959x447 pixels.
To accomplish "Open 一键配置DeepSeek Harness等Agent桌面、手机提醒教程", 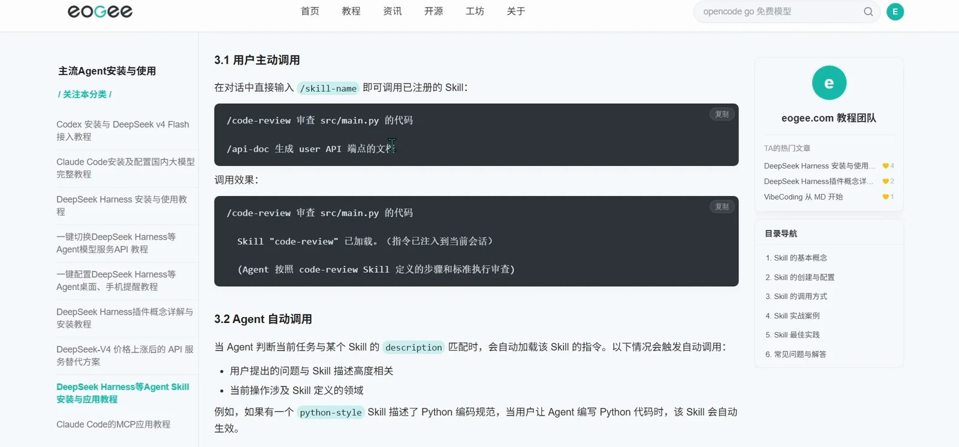I will [x=116, y=280].
